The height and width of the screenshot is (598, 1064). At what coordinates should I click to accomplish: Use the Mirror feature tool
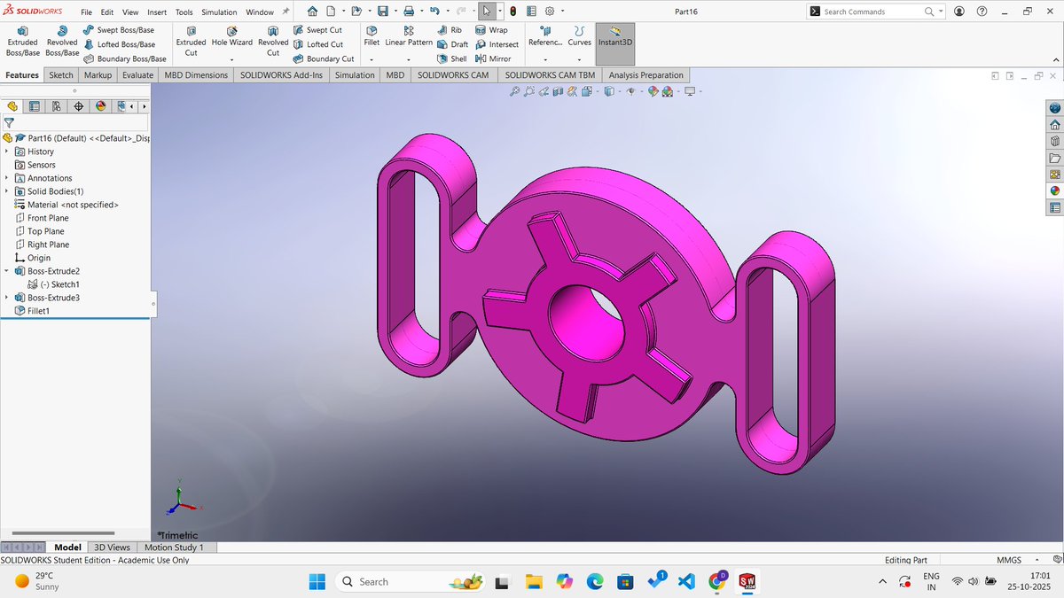(493, 58)
